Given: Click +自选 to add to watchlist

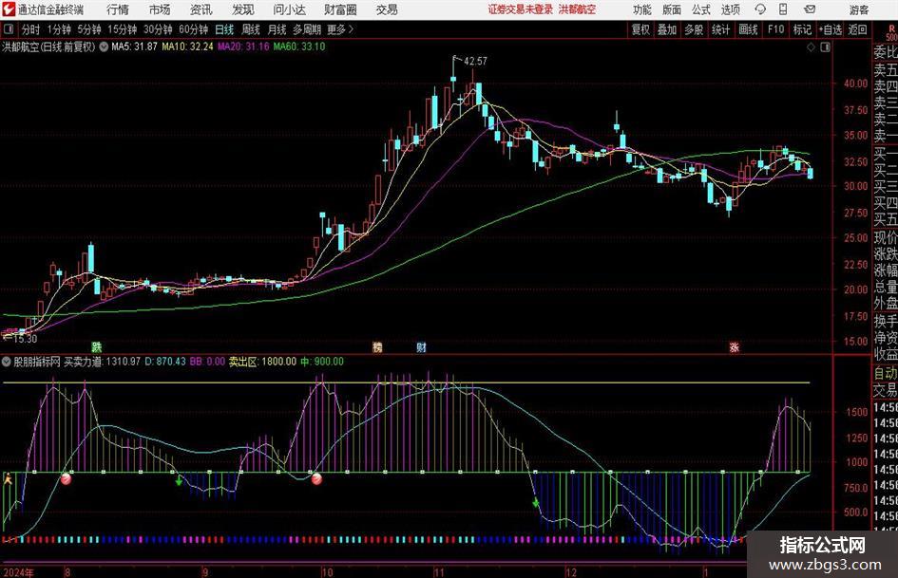Looking at the screenshot, I should pyautogui.click(x=831, y=29).
